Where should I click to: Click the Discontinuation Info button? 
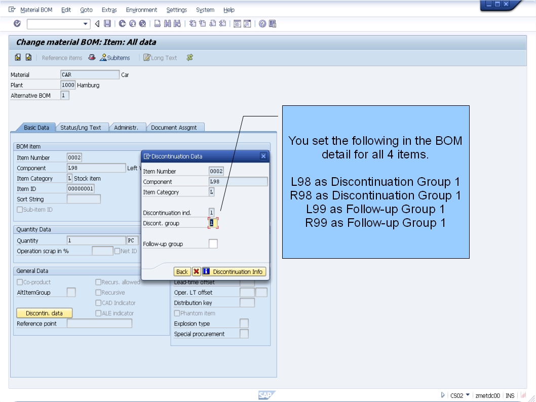point(234,271)
